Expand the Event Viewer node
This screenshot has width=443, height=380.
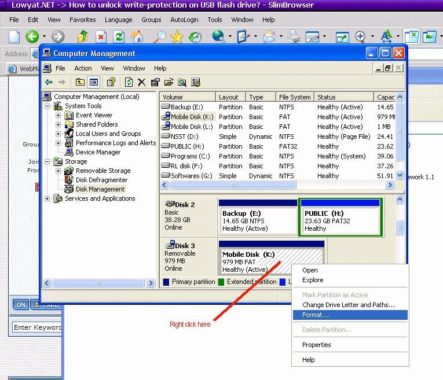click(x=58, y=115)
